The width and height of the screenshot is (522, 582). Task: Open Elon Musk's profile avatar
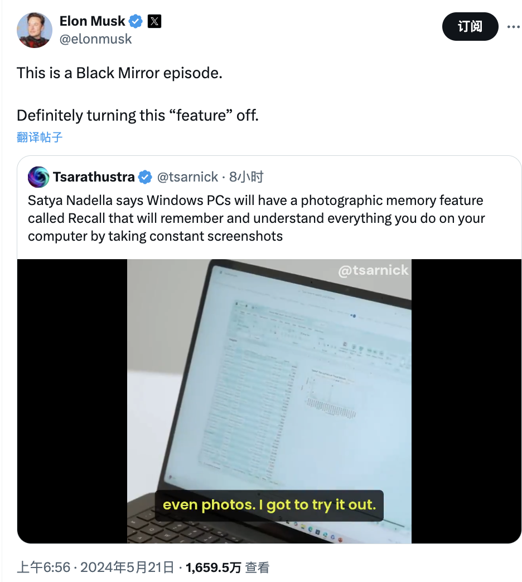tap(35, 30)
